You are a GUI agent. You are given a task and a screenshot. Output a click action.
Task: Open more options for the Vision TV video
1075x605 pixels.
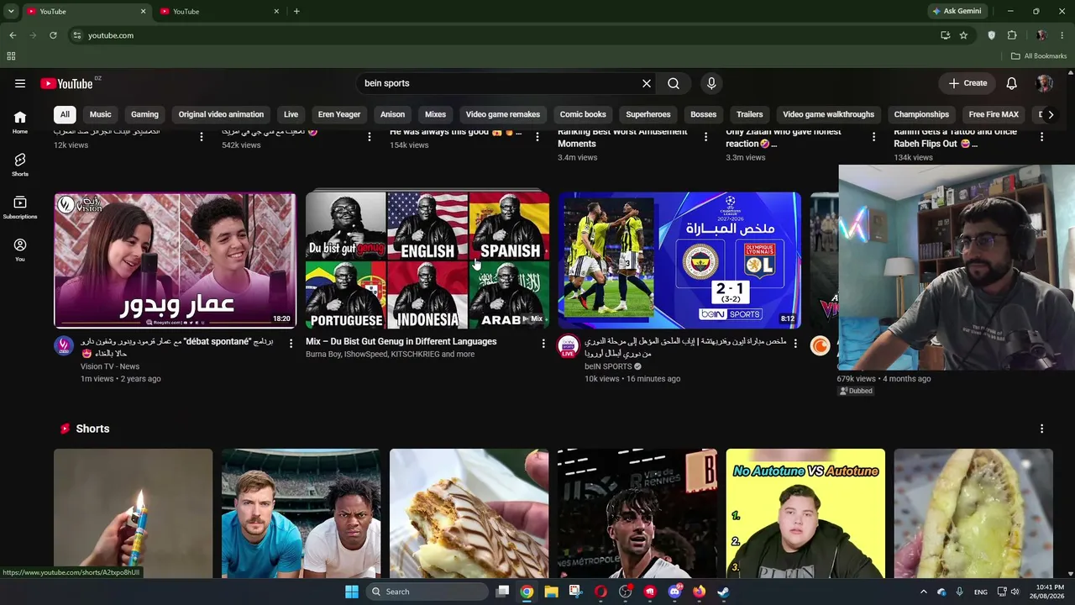click(291, 343)
